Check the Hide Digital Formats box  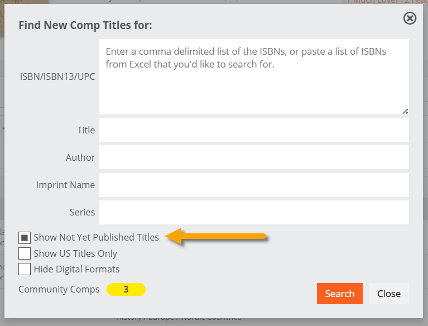pyautogui.click(x=25, y=269)
